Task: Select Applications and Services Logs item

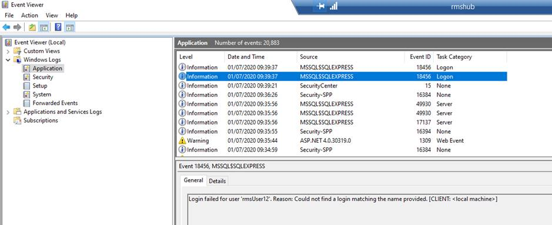Action: click(x=63, y=112)
